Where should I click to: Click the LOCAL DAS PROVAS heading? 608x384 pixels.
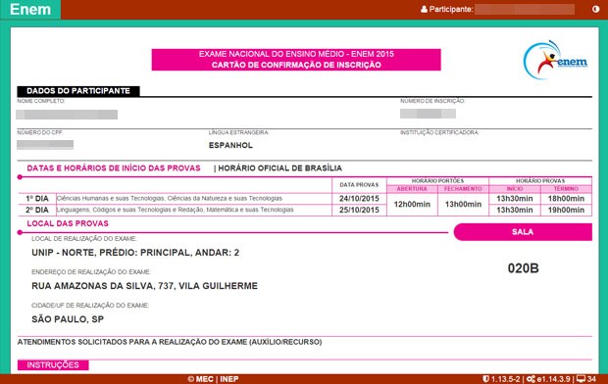(68, 223)
